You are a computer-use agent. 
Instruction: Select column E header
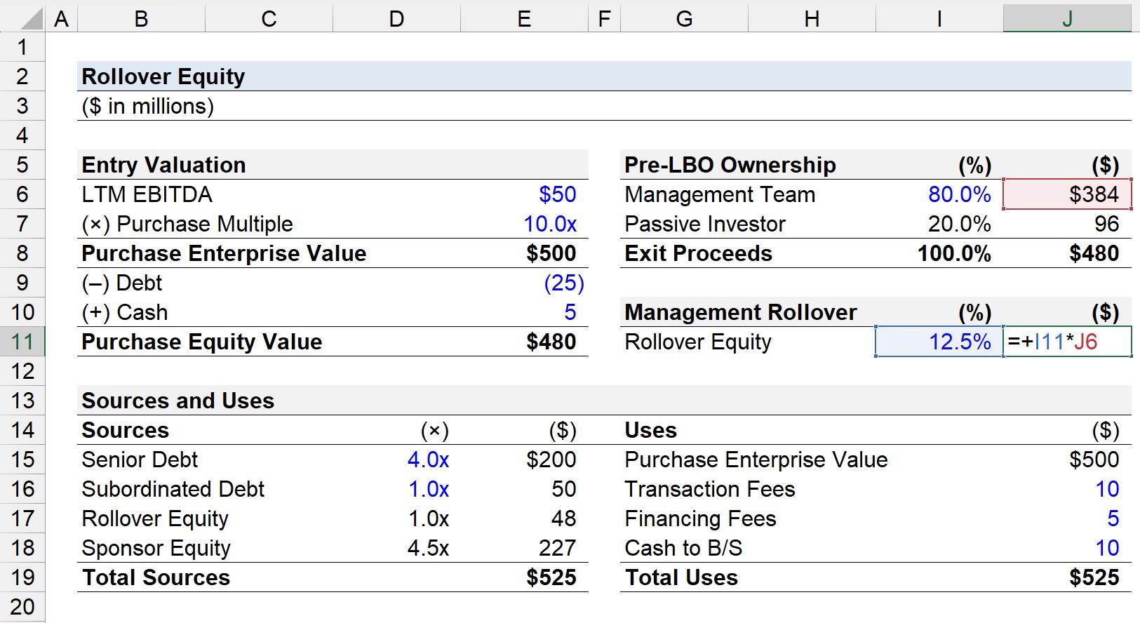(x=524, y=18)
